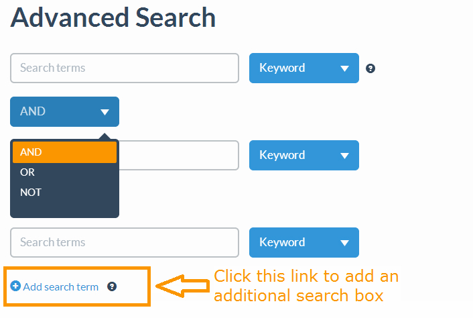Open the bottom row Keyword field selector

(x=304, y=242)
